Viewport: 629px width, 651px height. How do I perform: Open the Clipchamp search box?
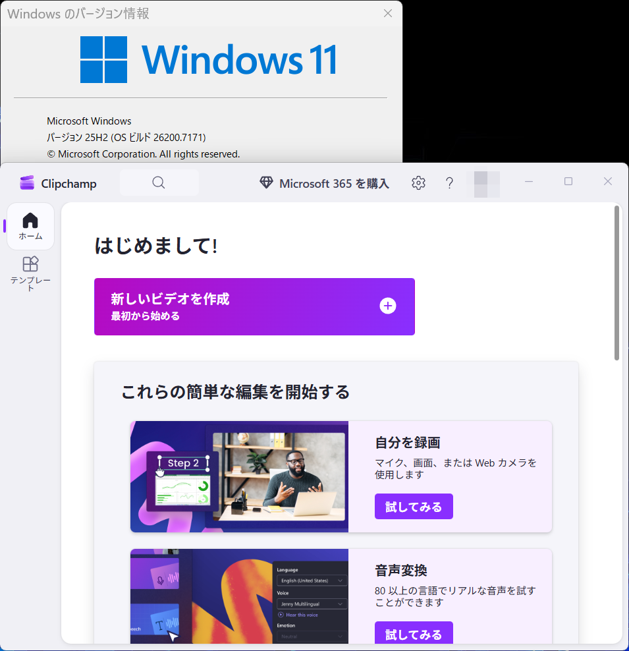coord(159,183)
